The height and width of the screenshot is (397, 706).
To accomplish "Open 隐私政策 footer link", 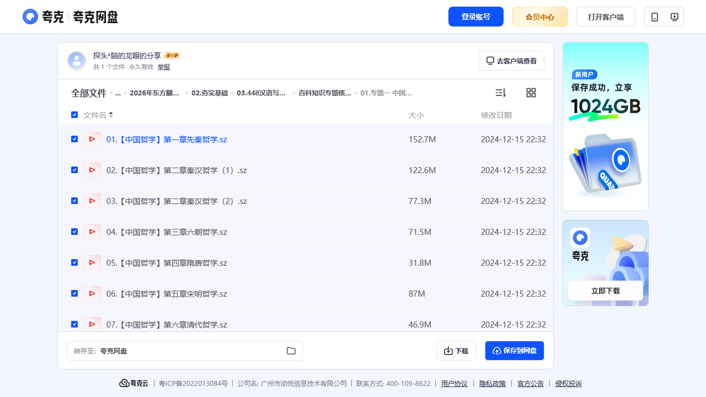I will coord(493,384).
